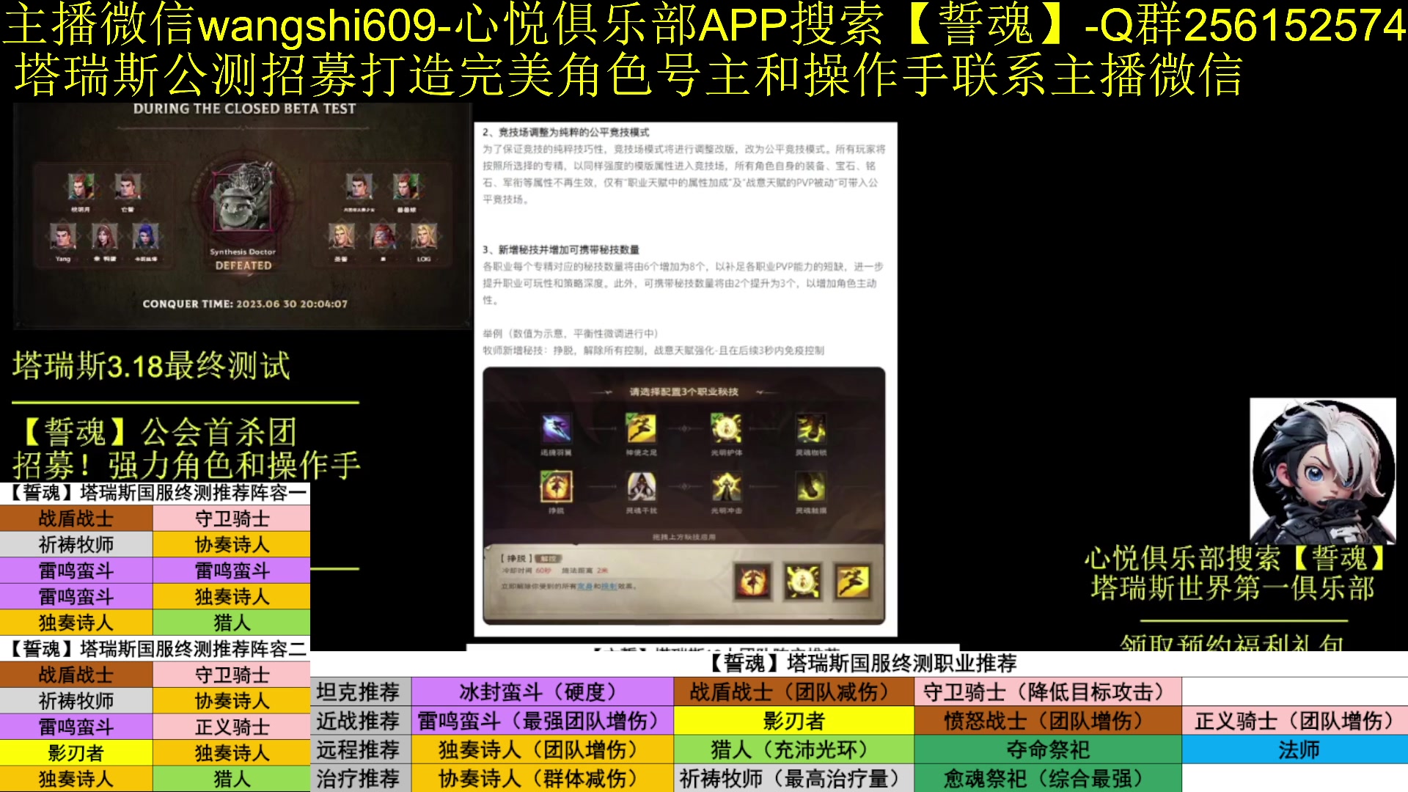Click the streamer's anime avatar image
This screenshot has height=792, width=1408.
(1323, 471)
